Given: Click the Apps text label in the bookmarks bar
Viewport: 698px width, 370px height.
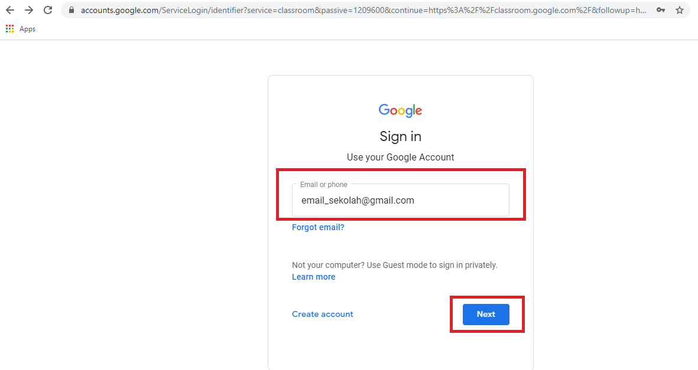Looking at the screenshot, I should pos(28,29).
